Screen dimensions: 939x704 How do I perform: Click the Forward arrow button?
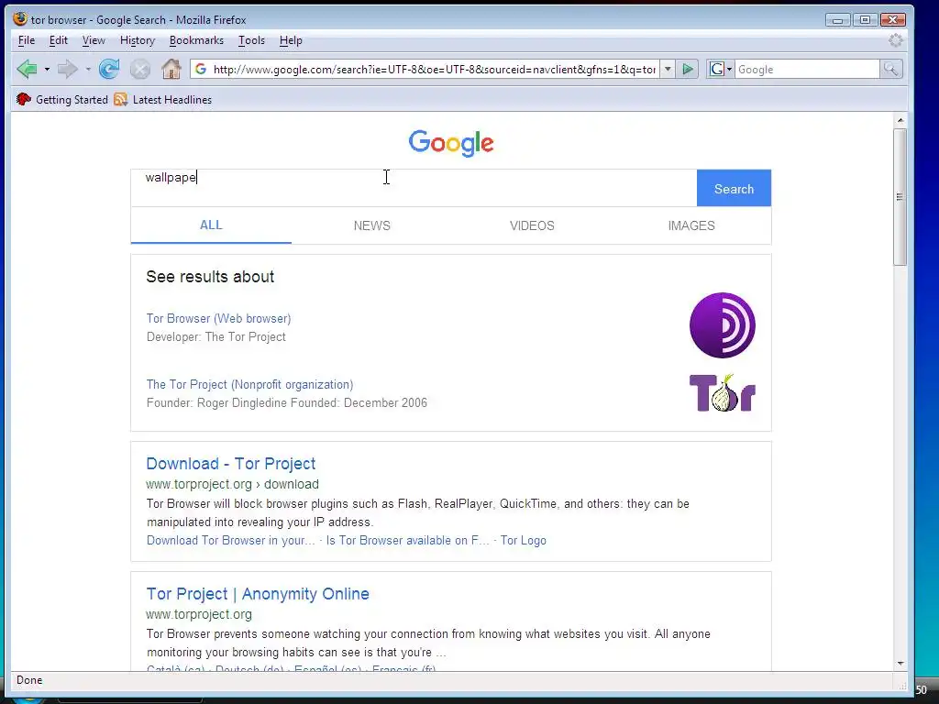[68, 70]
